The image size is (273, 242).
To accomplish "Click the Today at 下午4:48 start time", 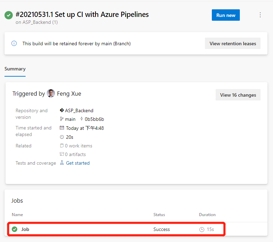I will point(85,128).
